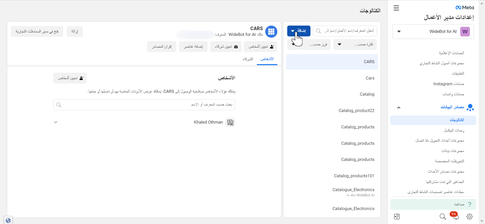Open مجموعات مصادر الأحداث in sidebar
The height and width of the screenshot is (224, 485).
pyautogui.click(x=446, y=171)
